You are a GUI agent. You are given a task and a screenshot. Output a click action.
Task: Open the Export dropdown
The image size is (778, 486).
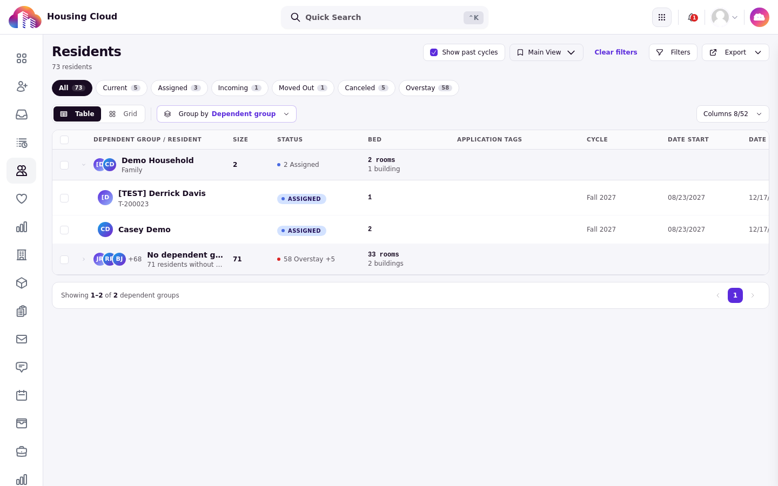point(735,52)
